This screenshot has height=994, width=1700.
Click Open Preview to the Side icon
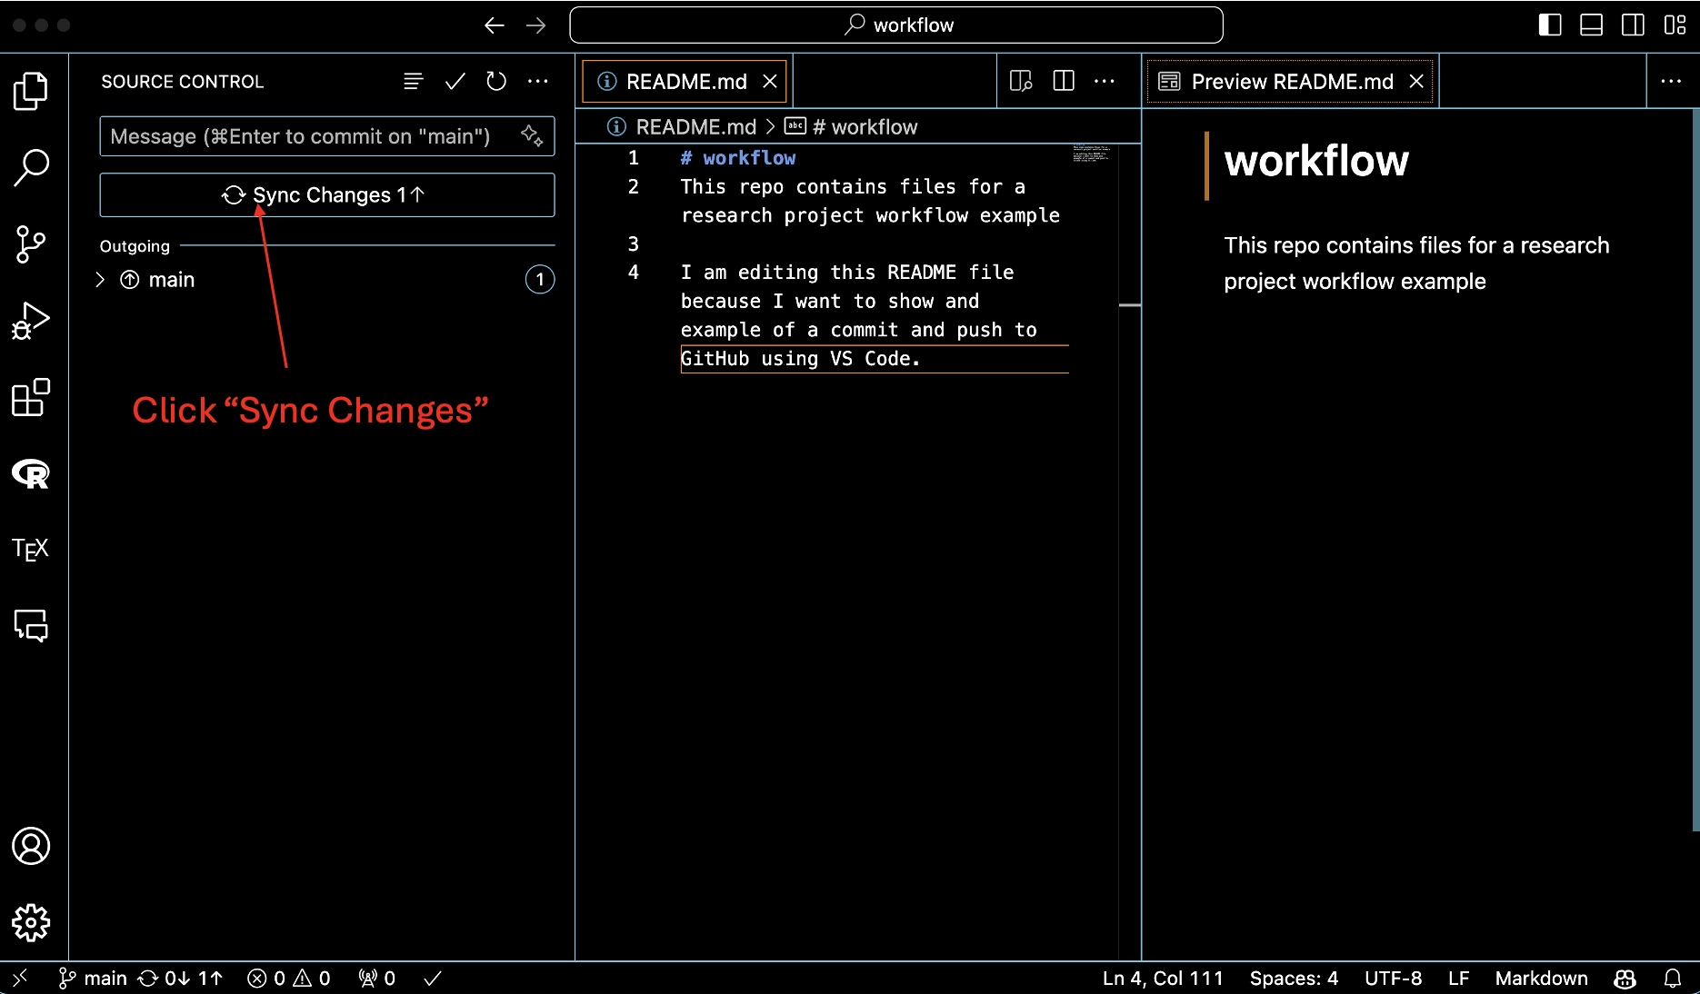click(1021, 82)
